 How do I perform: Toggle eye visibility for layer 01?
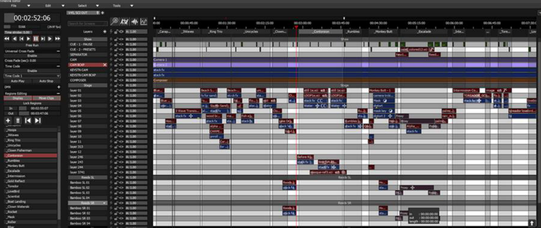pos(122,90)
